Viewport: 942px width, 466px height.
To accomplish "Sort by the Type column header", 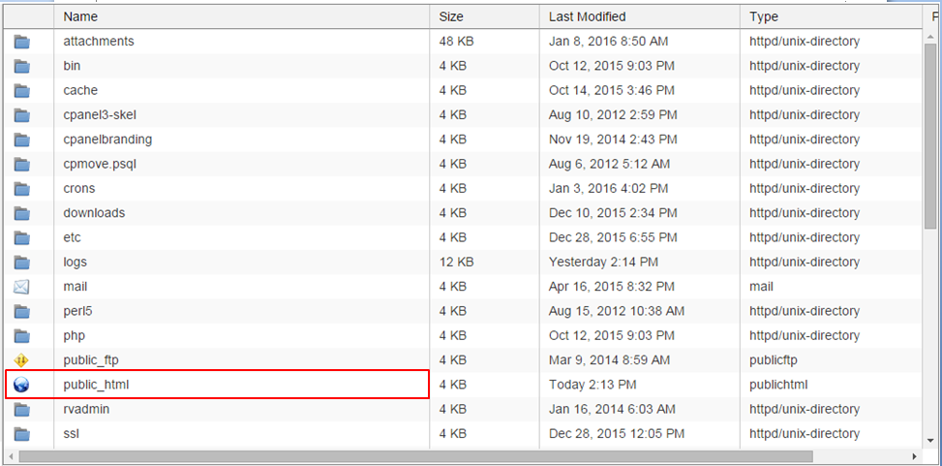I will [x=763, y=16].
